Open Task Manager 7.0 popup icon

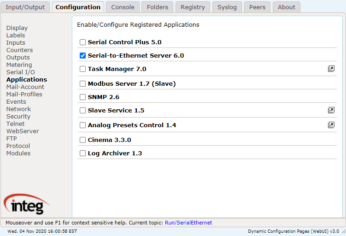click(331, 69)
